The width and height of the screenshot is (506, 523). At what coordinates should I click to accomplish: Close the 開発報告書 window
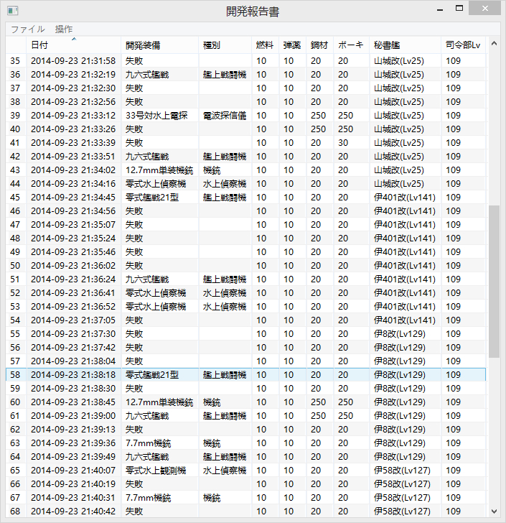(484, 9)
